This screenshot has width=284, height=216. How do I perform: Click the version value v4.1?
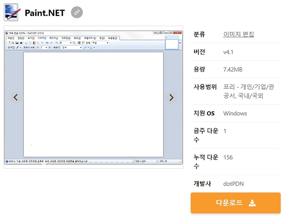tap(228, 52)
